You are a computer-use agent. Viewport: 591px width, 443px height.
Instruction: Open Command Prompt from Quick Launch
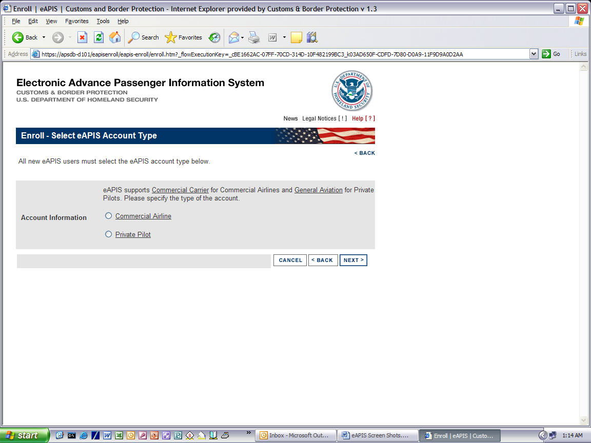click(x=72, y=435)
